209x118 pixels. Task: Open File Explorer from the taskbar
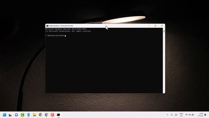click(35, 115)
